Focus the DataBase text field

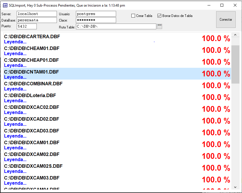point(37,20)
